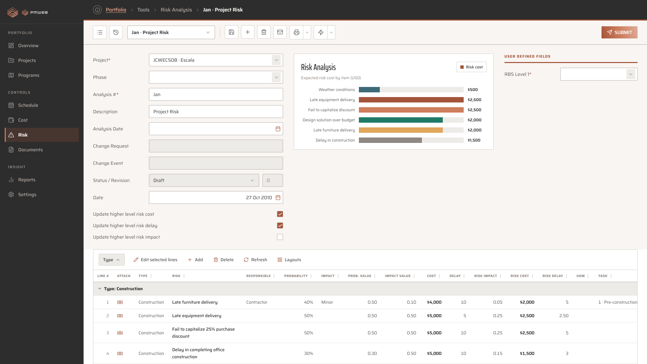The width and height of the screenshot is (647, 364).
Task: Print using the printer icon
Action: pos(297,32)
